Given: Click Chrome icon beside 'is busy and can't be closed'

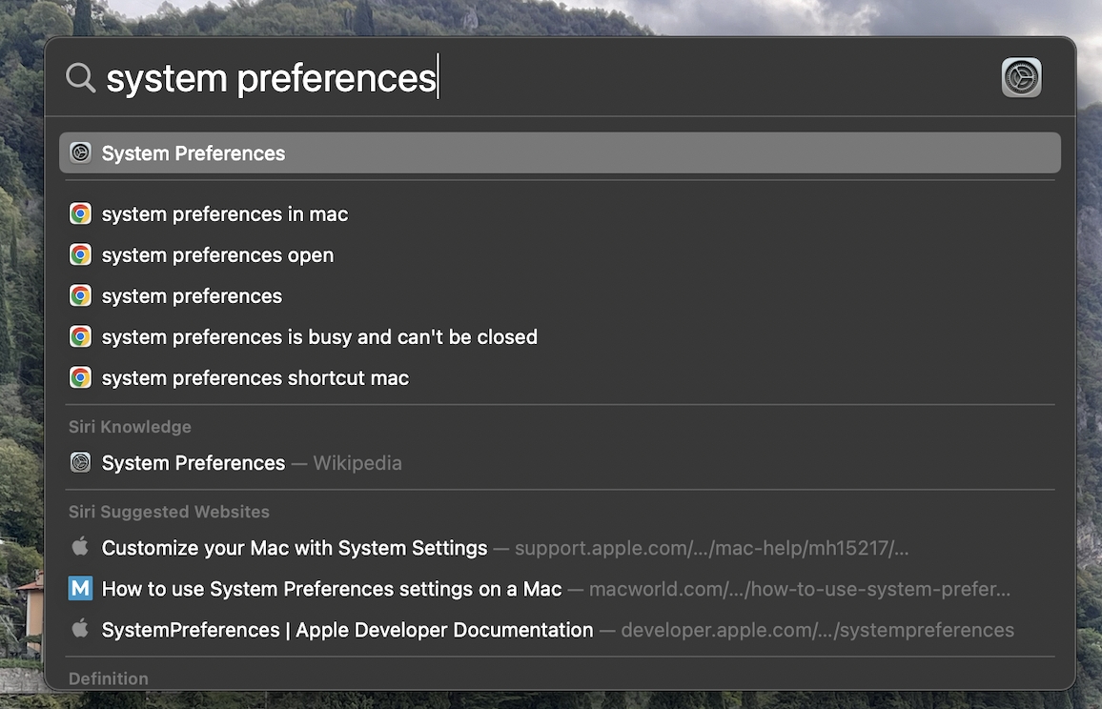Looking at the screenshot, I should click(x=80, y=336).
